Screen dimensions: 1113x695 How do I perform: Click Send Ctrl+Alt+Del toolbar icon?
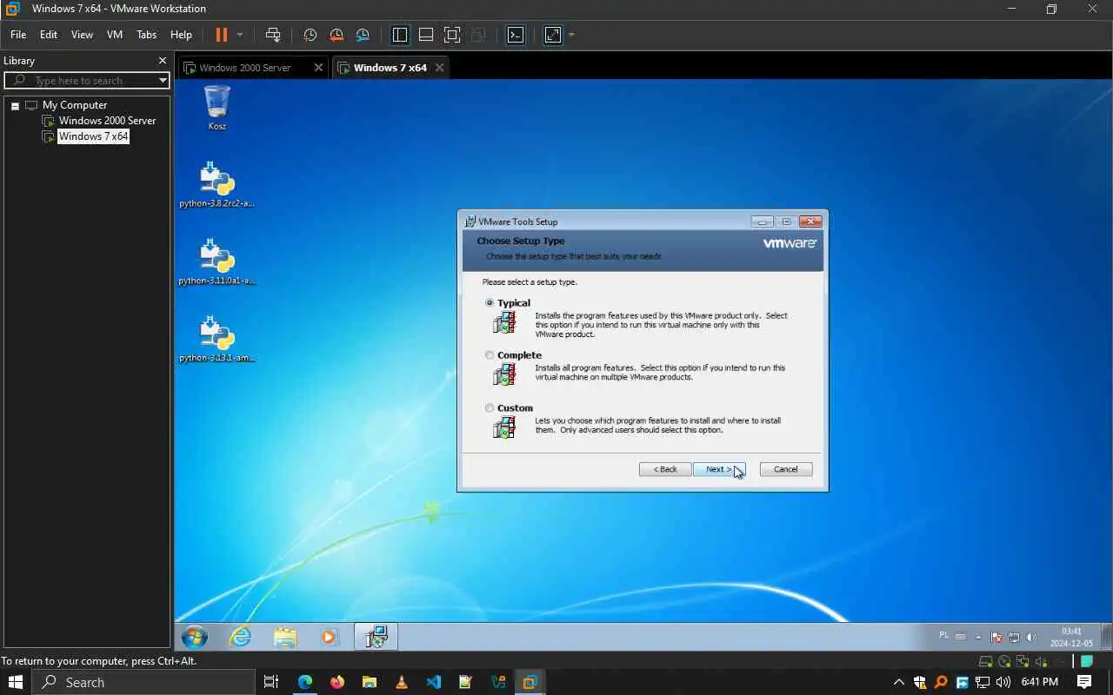pyautogui.click(x=273, y=35)
